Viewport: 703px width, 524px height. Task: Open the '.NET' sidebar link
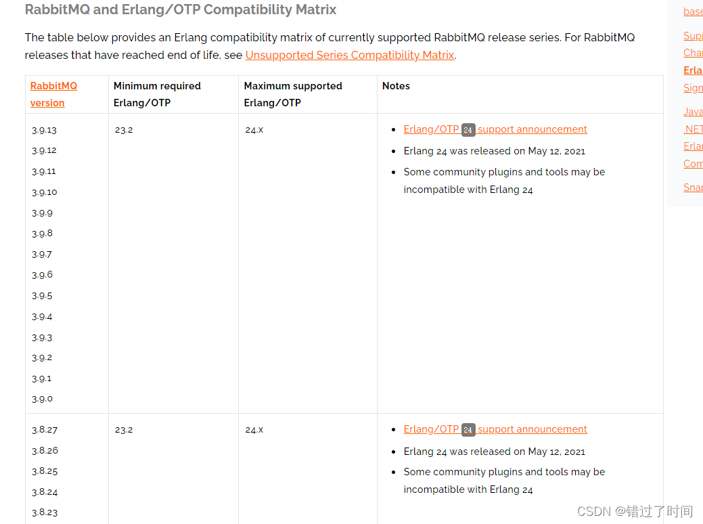(x=693, y=129)
